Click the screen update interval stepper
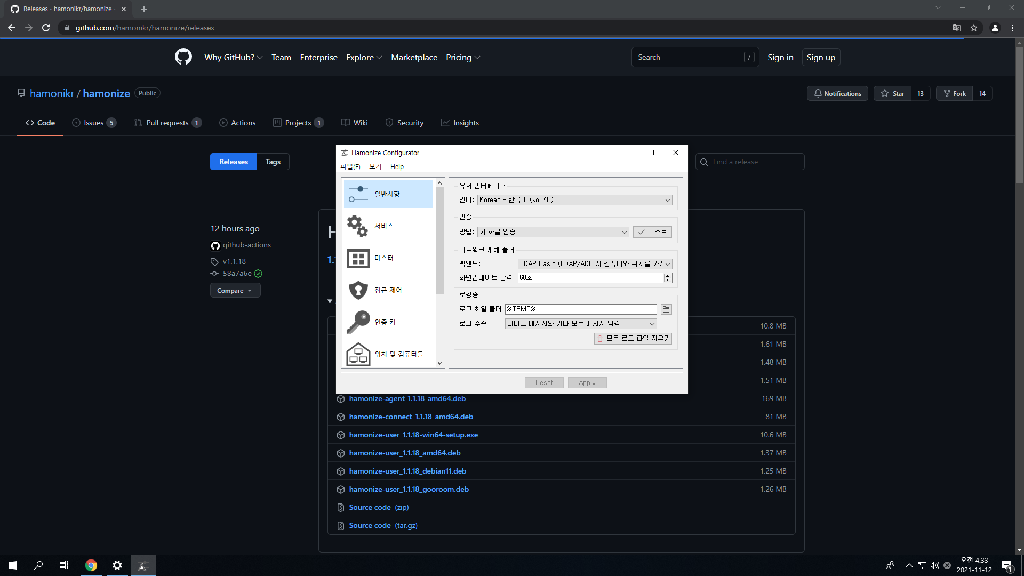Image resolution: width=1024 pixels, height=576 pixels. click(667, 278)
